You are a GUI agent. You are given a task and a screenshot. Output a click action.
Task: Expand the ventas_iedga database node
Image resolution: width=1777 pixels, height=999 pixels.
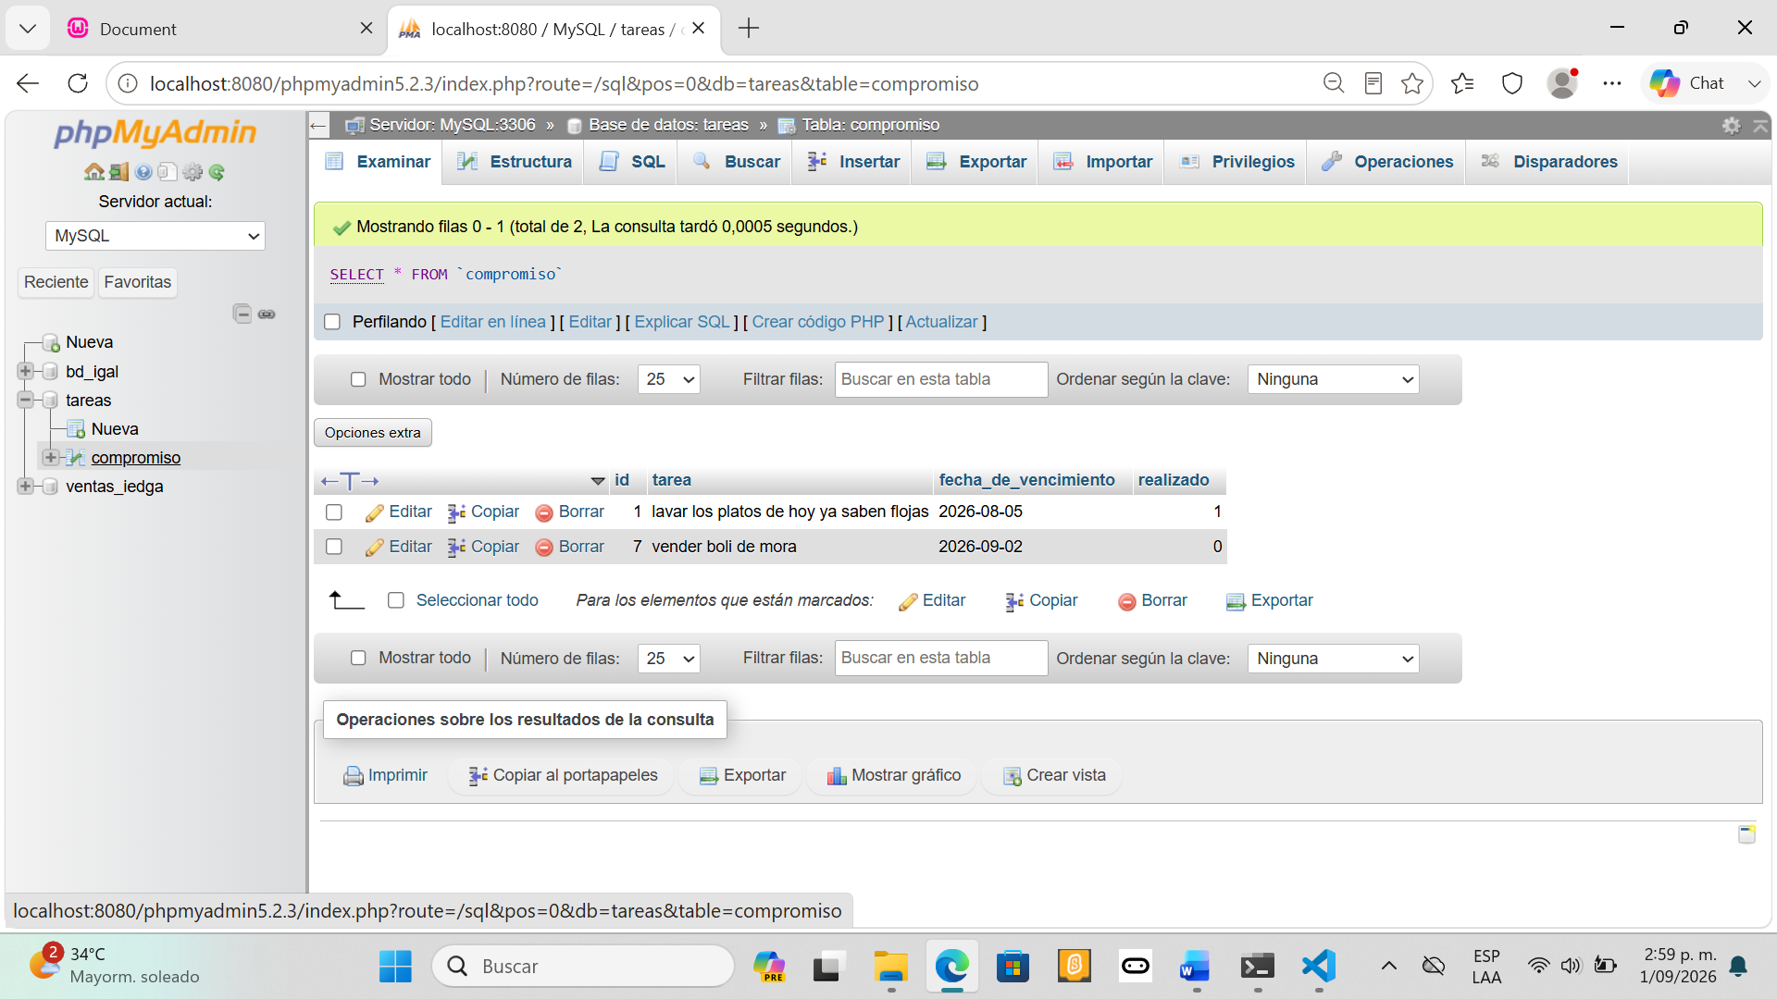[x=25, y=486]
